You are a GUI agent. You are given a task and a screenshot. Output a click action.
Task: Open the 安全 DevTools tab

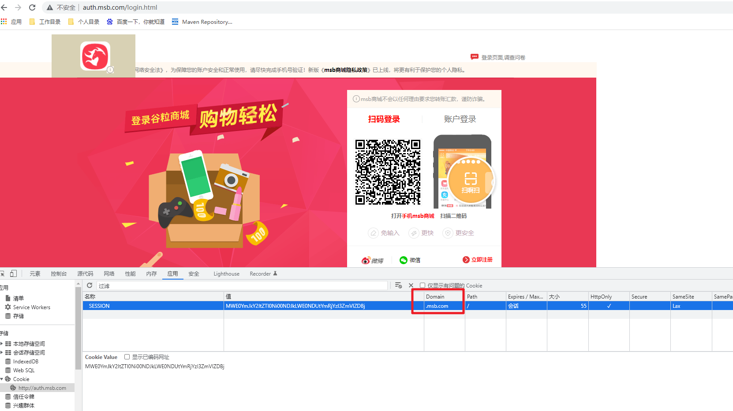(x=194, y=274)
